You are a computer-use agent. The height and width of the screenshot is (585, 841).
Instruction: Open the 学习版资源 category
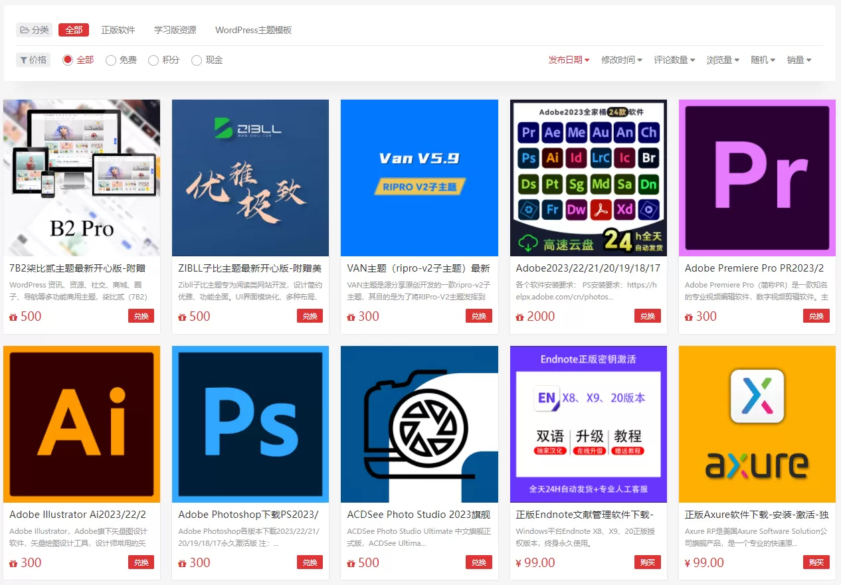(x=175, y=30)
